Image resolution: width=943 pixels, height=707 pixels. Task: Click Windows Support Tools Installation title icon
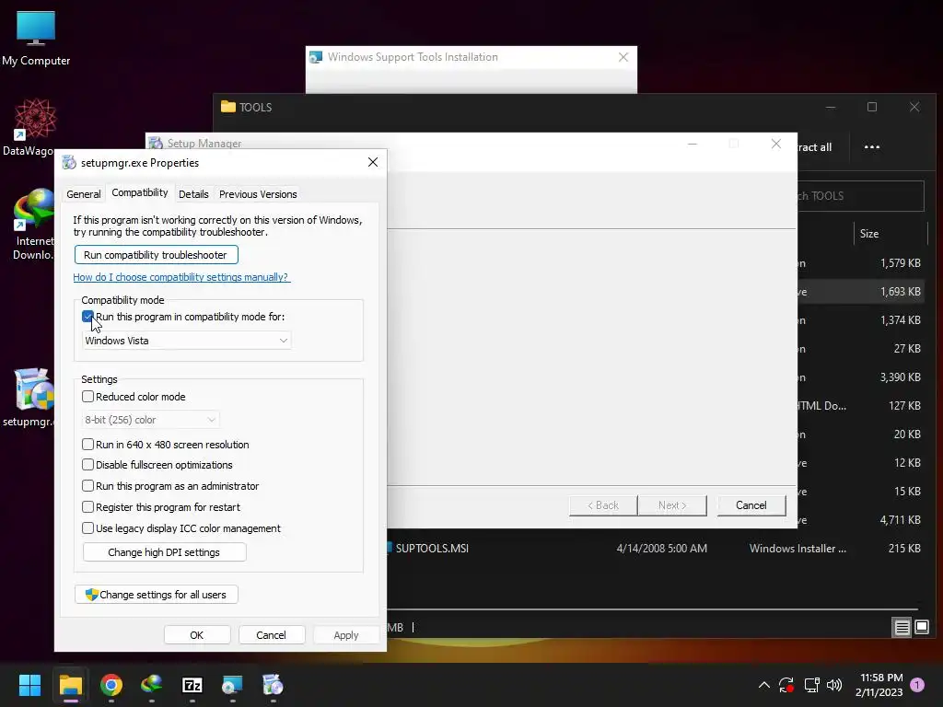coord(316,57)
